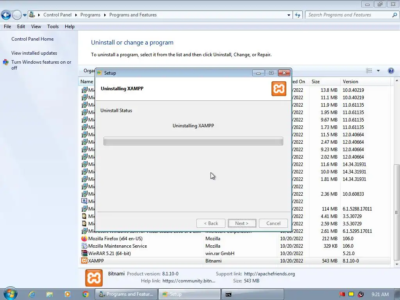400x300 pixels.
Task: Click the Back navigation arrow in Explorer
Action: [6, 15]
